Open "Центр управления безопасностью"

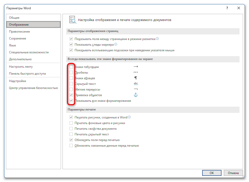[33, 88]
